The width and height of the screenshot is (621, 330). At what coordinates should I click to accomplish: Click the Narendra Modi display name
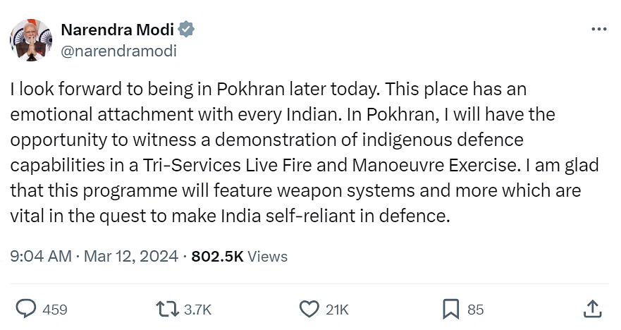pos(118,30)
